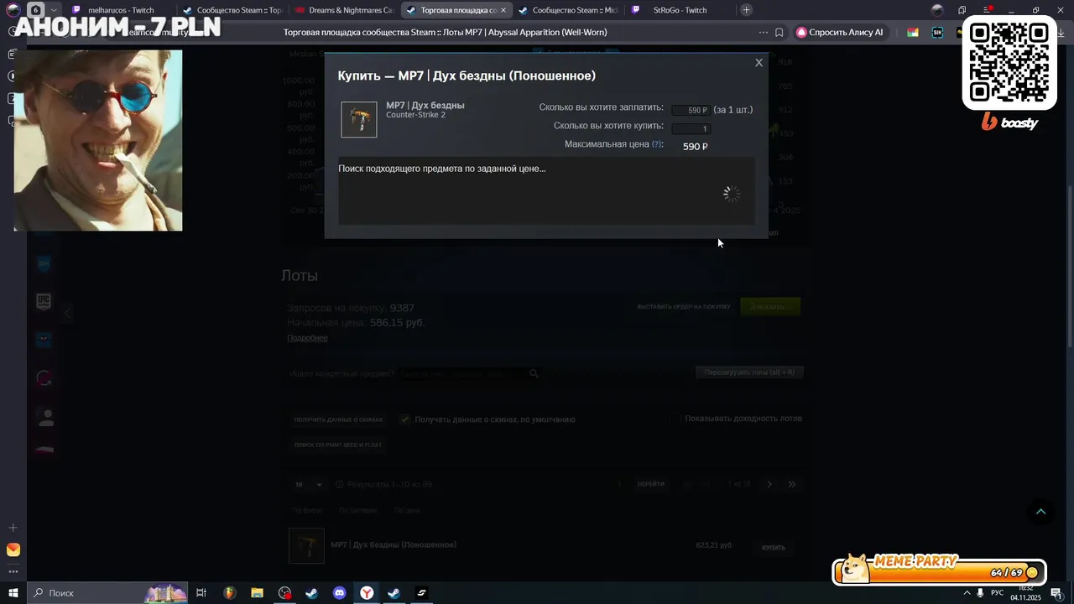Click Получить данные о скинах button
The height and width of the screenshot is (604, 1074).
[x=338, y=419]
